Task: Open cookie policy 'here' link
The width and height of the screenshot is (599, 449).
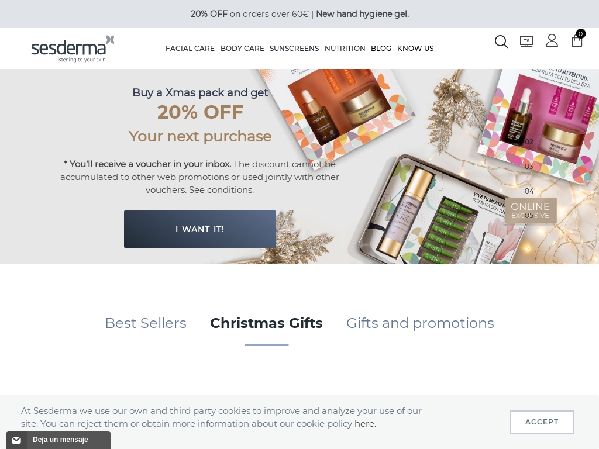Action: [x=364, y=424]
